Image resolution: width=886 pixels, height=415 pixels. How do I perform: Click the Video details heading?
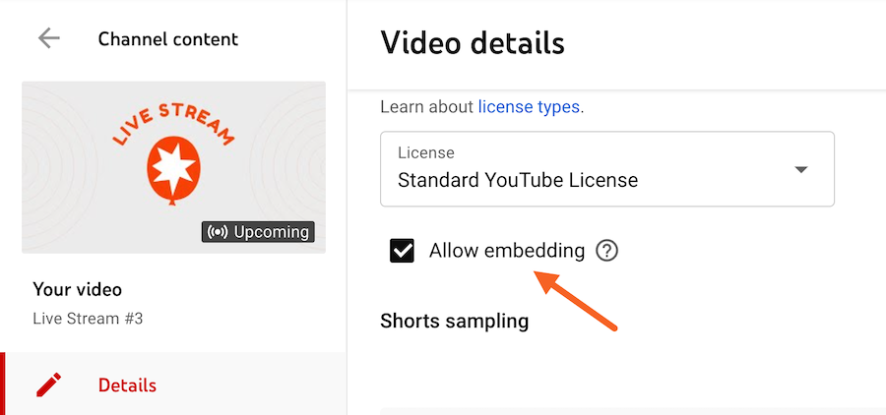coord(473,43)
